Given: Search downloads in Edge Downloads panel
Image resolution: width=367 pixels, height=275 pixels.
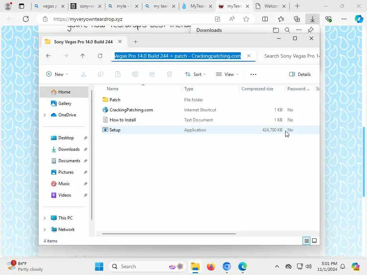Looking at the screenshot, I should coord(287,30).
